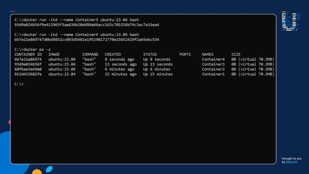Click the size value in Container2 row
Image resolution: width=309 pixels, height=174 pixels.
(253, 69)
